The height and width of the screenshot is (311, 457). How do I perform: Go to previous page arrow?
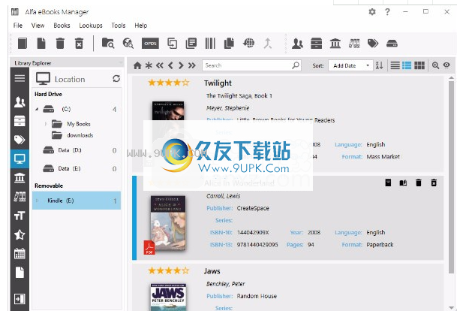click(x=170, y=65)
